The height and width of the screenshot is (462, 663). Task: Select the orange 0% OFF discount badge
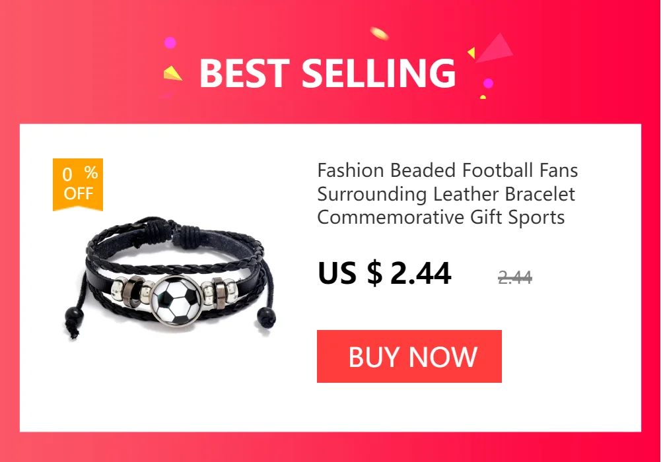point(78,184)
